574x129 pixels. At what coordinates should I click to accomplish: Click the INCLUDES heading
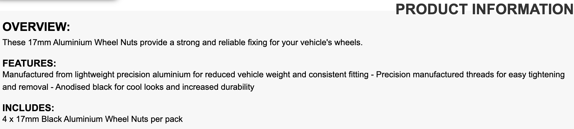pyautogui.click(x=28, y=108)
